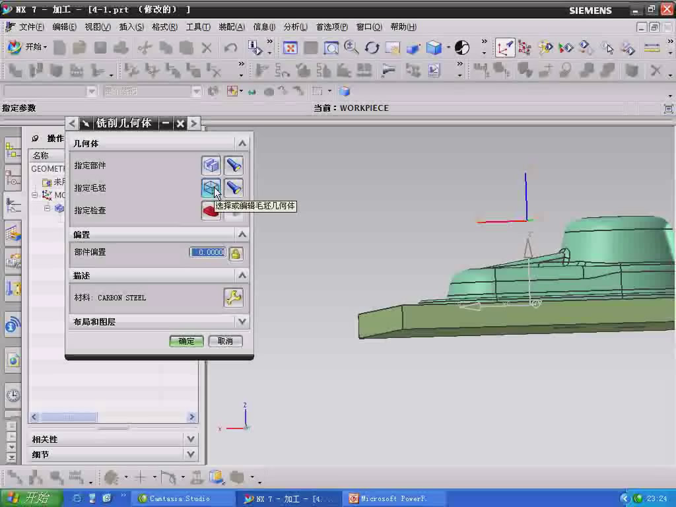Viewport: 676px width, 507px height.
Task: Click the navigator horizontal scrollbar thumb
Action: [69, 417]
